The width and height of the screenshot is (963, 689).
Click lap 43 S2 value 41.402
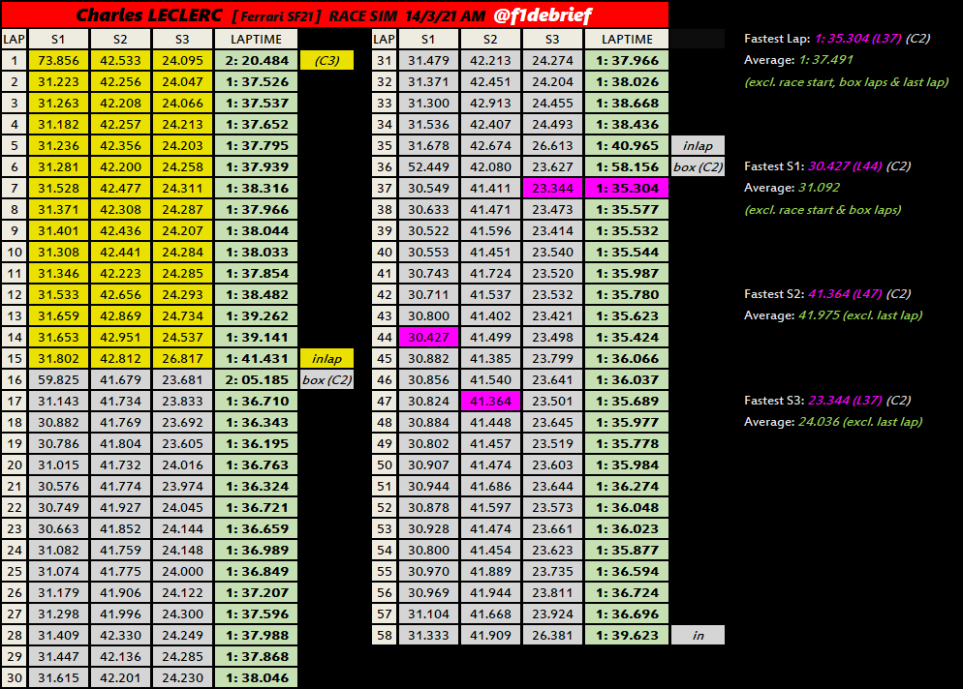coord(490,316)
